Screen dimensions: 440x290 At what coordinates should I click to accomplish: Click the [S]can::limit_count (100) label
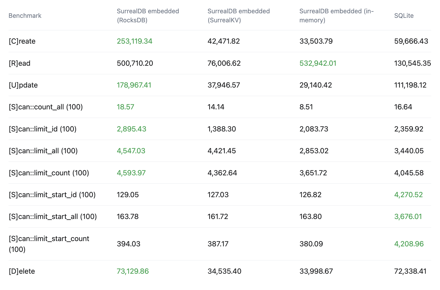pos(49,173)
